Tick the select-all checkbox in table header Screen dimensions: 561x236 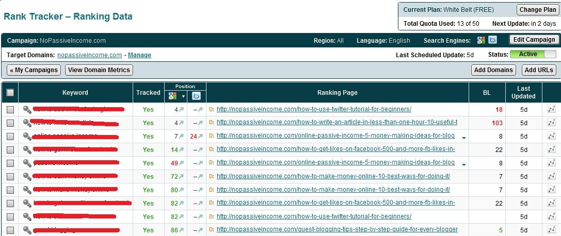[x=10, y=92]
